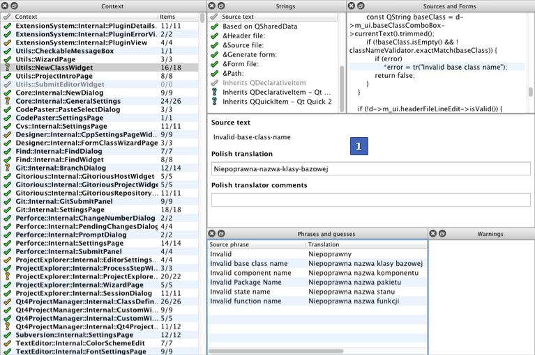Click the Polish translator comments field
Viewport: 535px width, 355px height.
click(370, 200)
